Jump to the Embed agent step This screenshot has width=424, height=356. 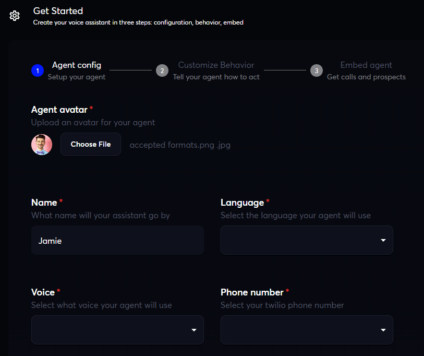[x=366, y=65]
